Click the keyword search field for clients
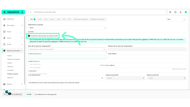This screenshot has height=107, width=190. pyautogui.click(x=99, y=12)
